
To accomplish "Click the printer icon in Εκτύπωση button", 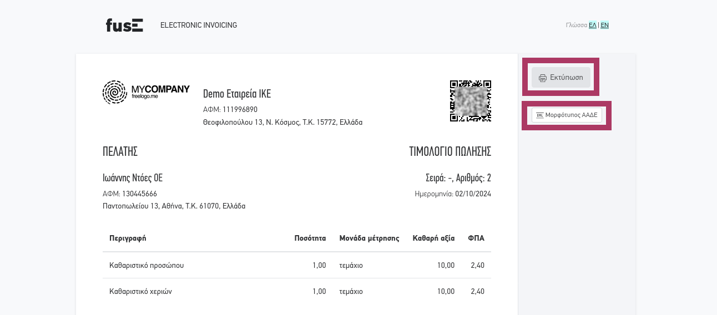I will 543,78.
